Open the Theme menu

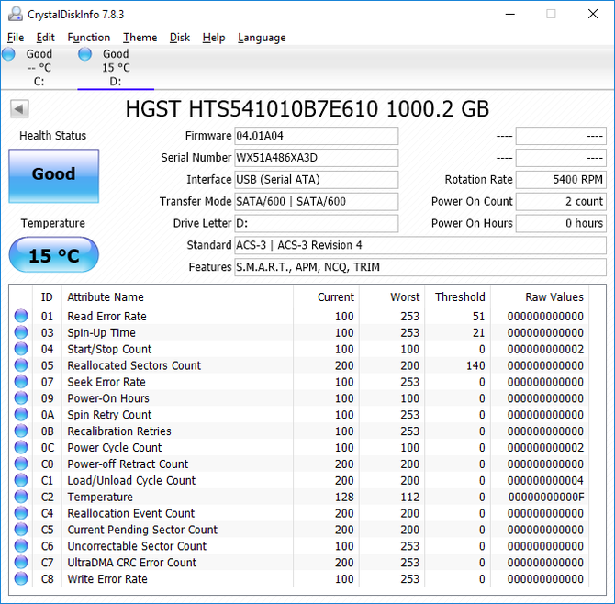click(x=140, y=38)
